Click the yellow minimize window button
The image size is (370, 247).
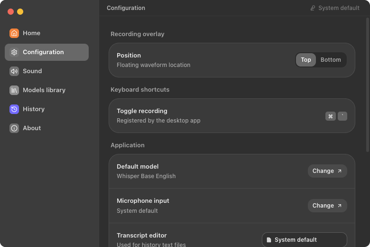point(20,11)
